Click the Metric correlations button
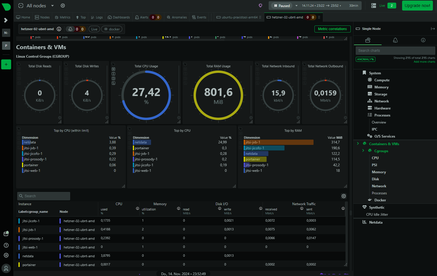 [x=332, y=29]
